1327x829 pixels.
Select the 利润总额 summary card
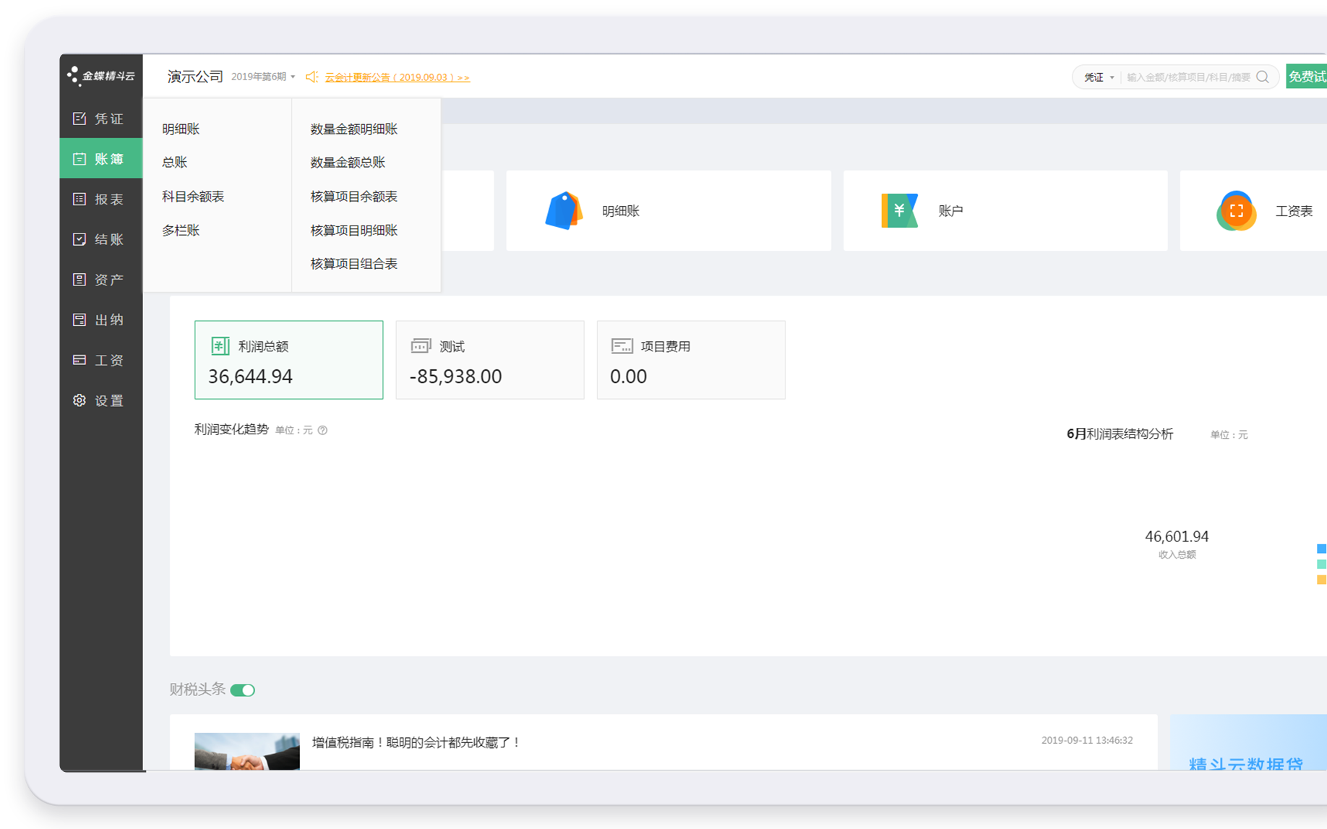coord(288,360)
